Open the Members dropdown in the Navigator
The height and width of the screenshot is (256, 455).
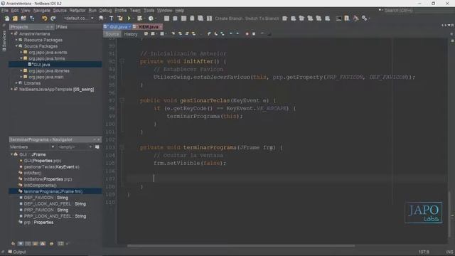coord(32,147)
